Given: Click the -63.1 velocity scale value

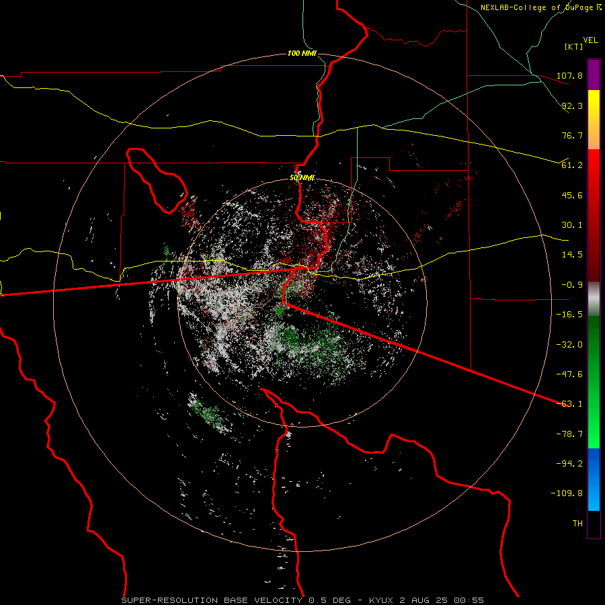Looking at the screenshot, I should coord(569,404).
